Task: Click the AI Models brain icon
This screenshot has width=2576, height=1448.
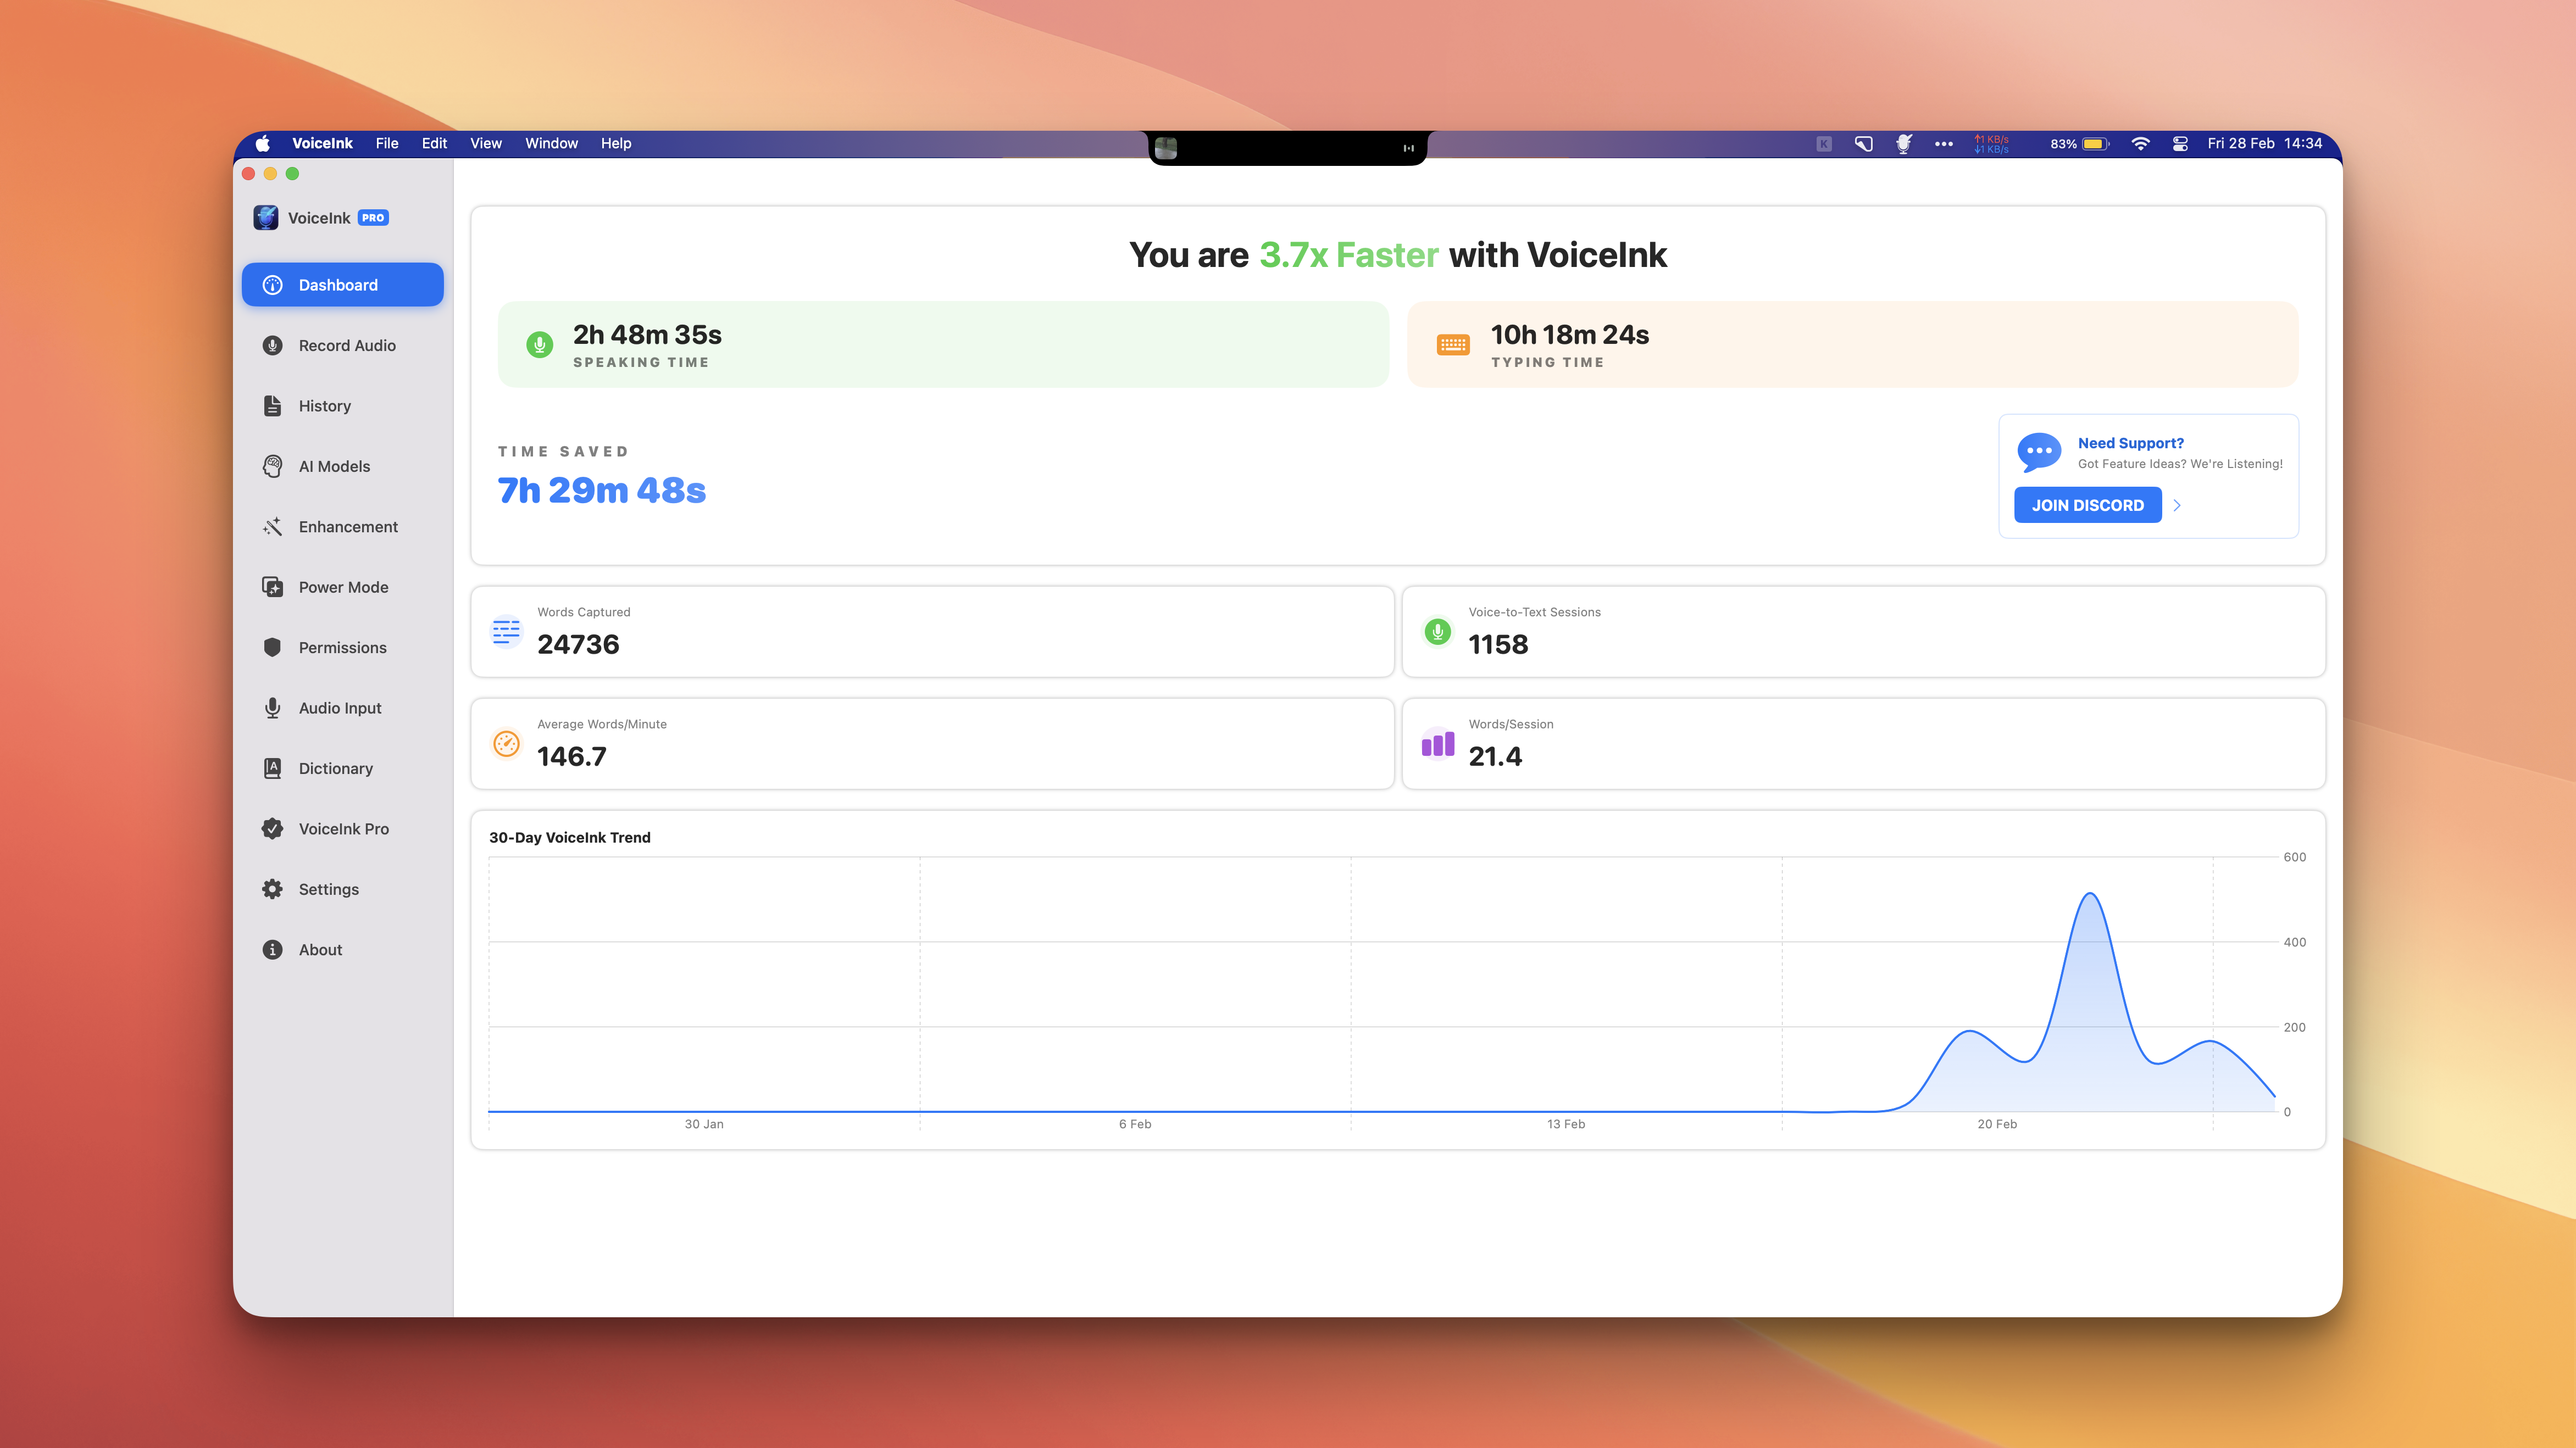Action: pyautogui.click(x=272, y=466)
